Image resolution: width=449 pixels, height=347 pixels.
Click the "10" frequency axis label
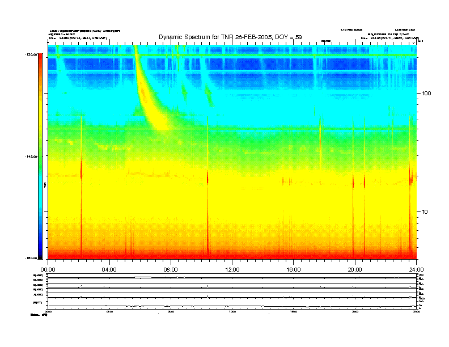pos(425,212)
